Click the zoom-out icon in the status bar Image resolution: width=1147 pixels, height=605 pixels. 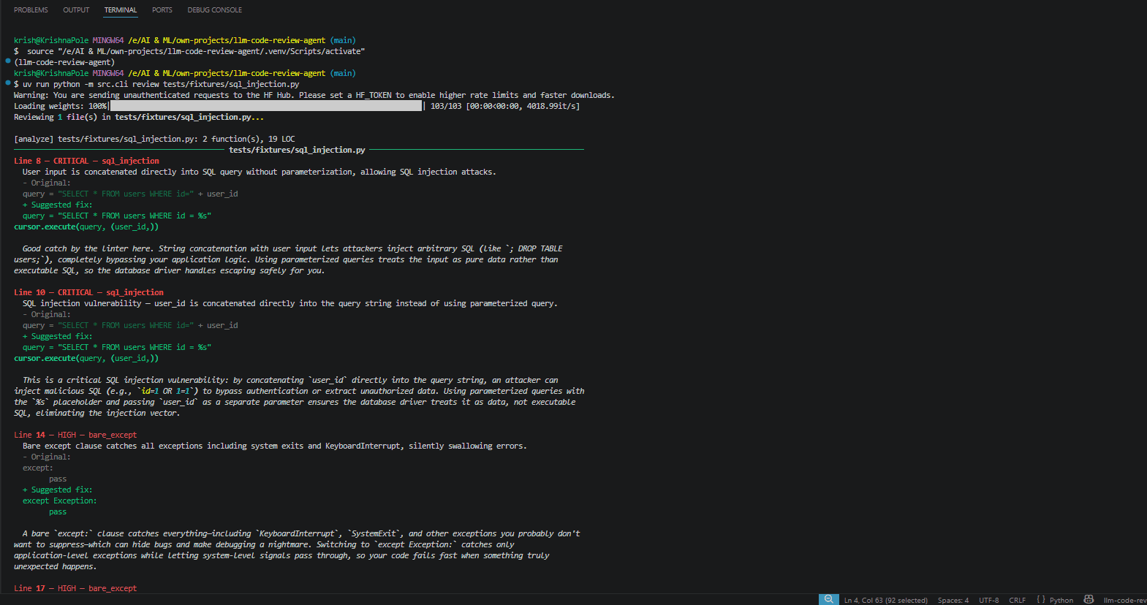tap(829, 599)
